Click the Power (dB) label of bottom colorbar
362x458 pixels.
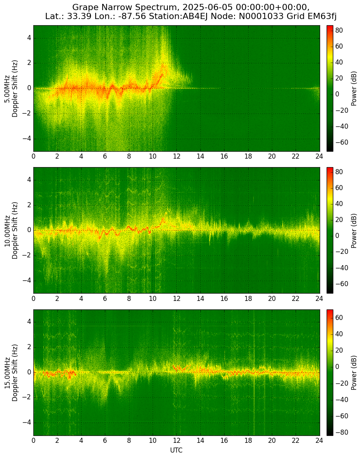[x=354, y=372]
